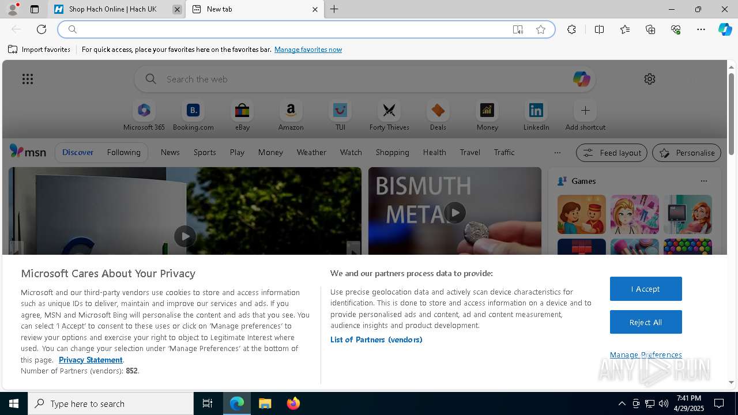Open the eBay shortcut
The image size is (738, 415).
click(x=242, y=116)
